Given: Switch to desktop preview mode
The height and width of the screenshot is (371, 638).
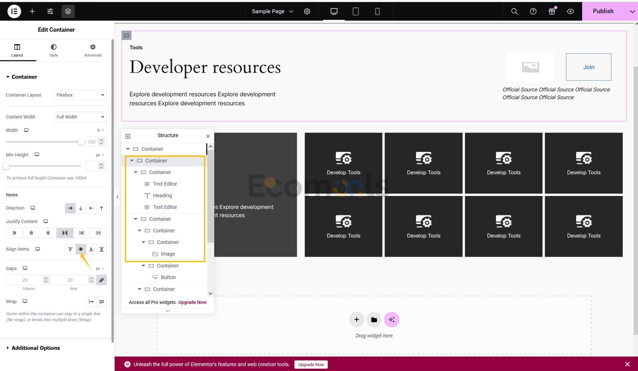Looking at the screenshot, I should [x=334, y=11].
